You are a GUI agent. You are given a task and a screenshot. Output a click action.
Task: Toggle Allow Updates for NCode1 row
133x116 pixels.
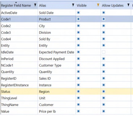tap(104, 65)
